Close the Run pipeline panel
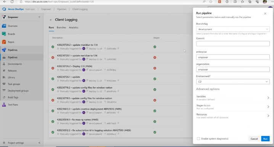The width and height of the screenshot is (274, 147). 265,13
